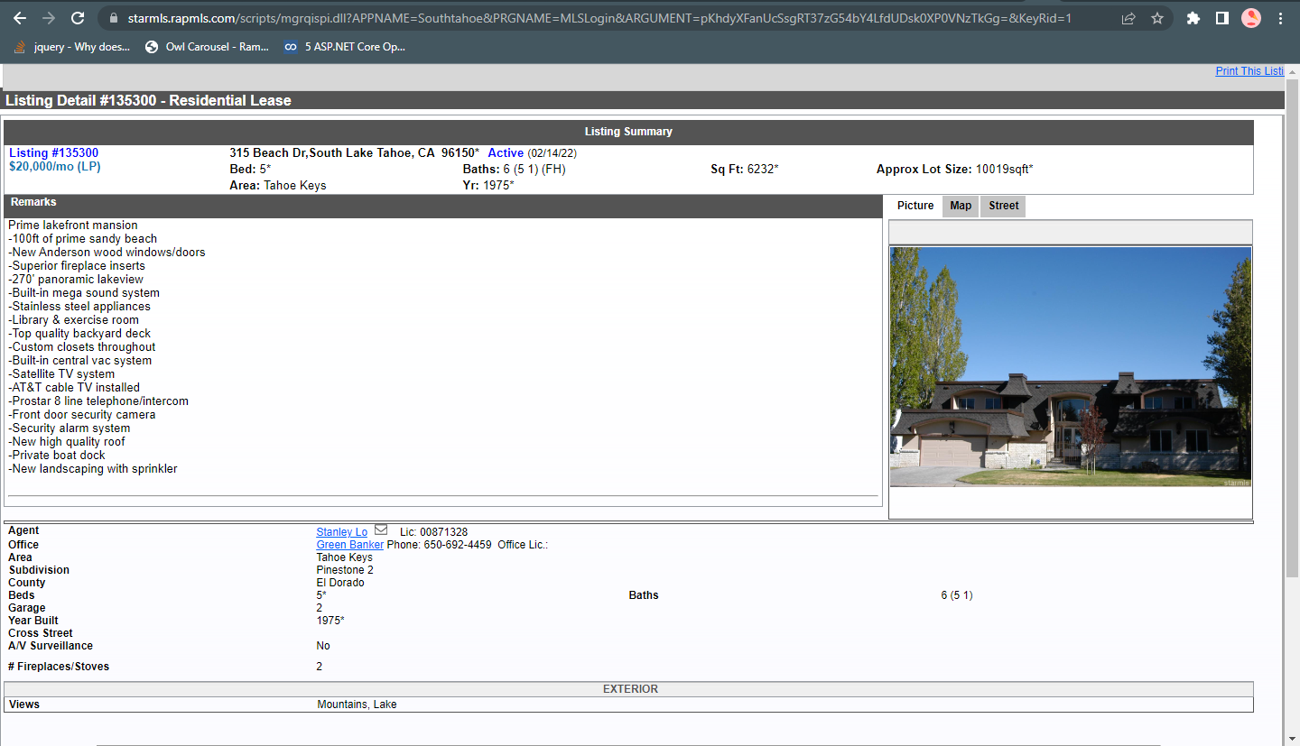Open the Chrome profile avatar
1300x746 pixels.
[1250, 18]
